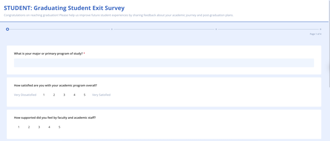Viewport: 330px width, 141px height.
Task: Click the current page one progress marker
Action: [x=8, y=29]
